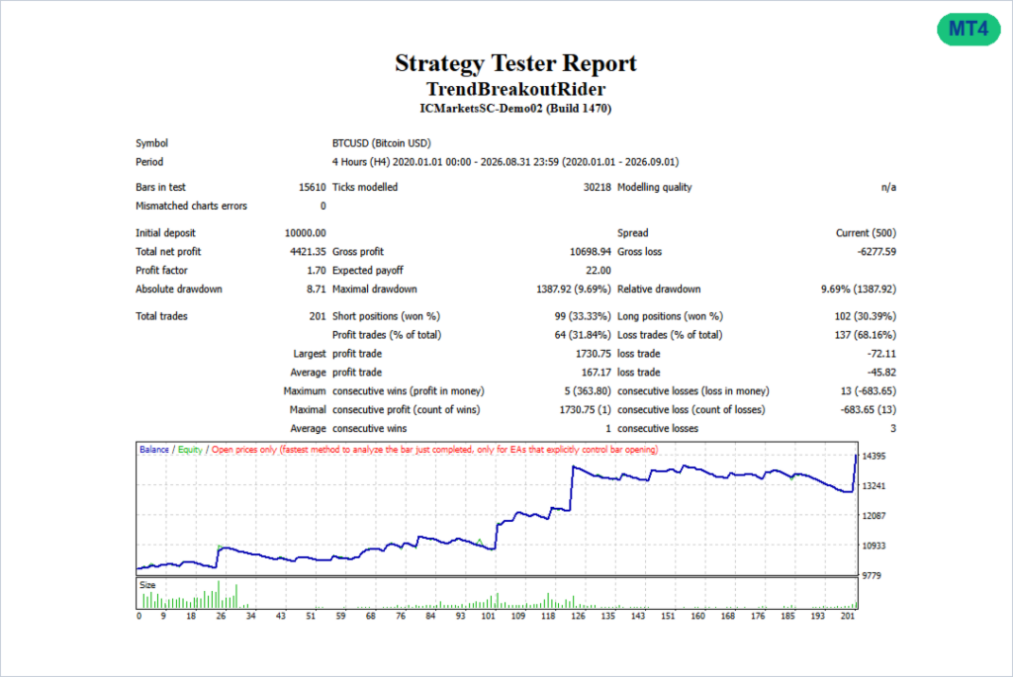Select consecutive wins value 5 (363.80)
The height and width of the screenshot is (677, 1013).
click(588, 391)
